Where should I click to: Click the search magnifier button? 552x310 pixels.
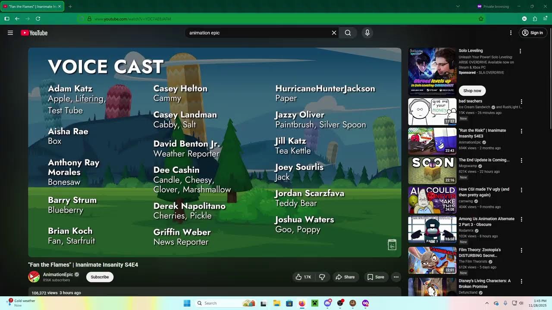tap(348, 33)
